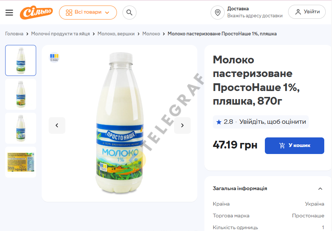Open the search magnifier icon
Image resolution: width=332 pixels, height=231 pixels.
[129, 13]
